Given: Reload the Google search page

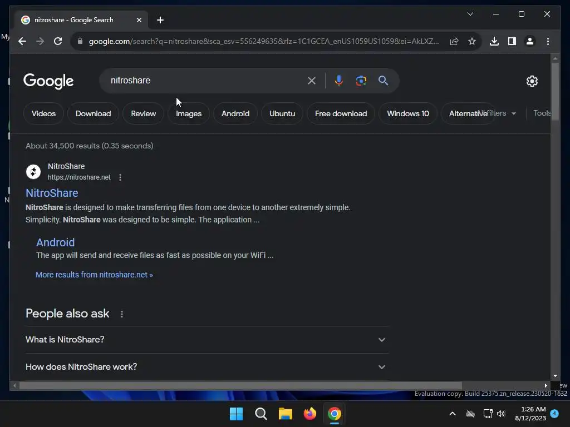Looking at the screenshot, I should (58, 41).
